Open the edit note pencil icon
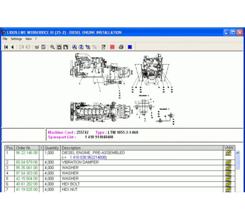 click(x=104, y=47)
